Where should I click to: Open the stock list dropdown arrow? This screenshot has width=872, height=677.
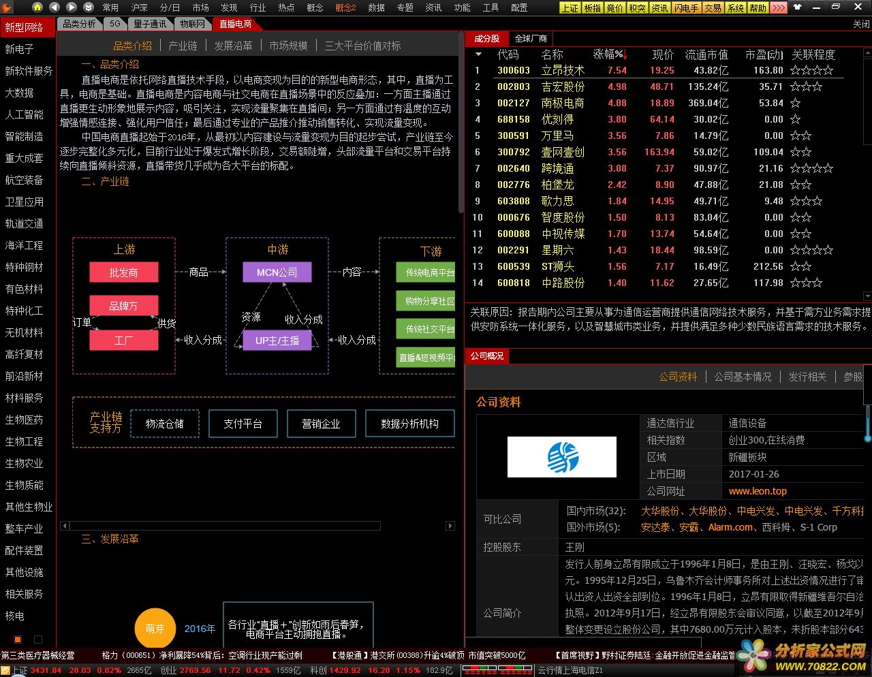478,54
